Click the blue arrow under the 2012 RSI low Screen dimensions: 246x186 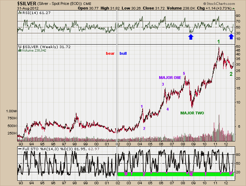click(231, 36)
